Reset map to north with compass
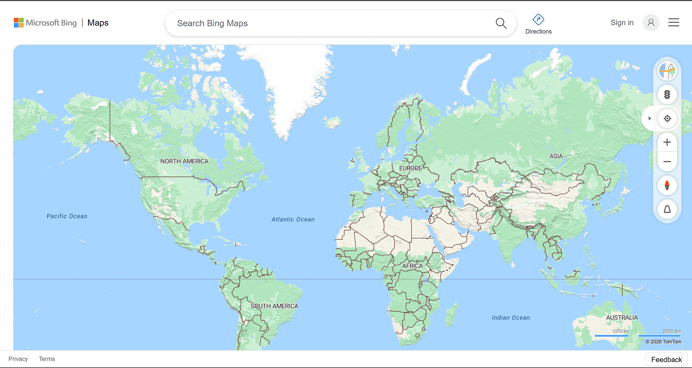The height and width of the screenshot is (368, 692). [x=667, y=185]
